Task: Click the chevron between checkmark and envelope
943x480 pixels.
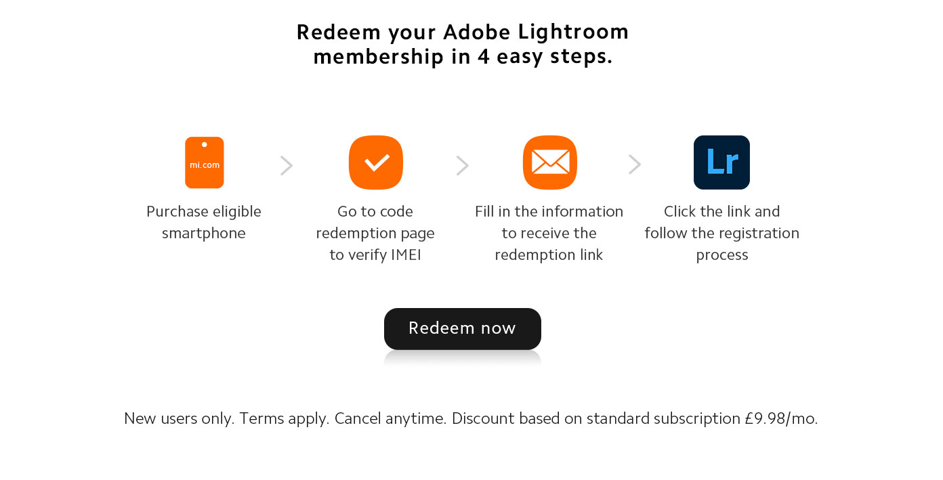Action: click(462, 165)
